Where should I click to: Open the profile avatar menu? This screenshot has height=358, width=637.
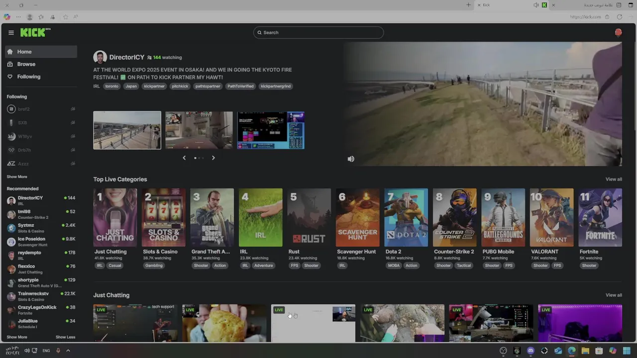(618, 32)
